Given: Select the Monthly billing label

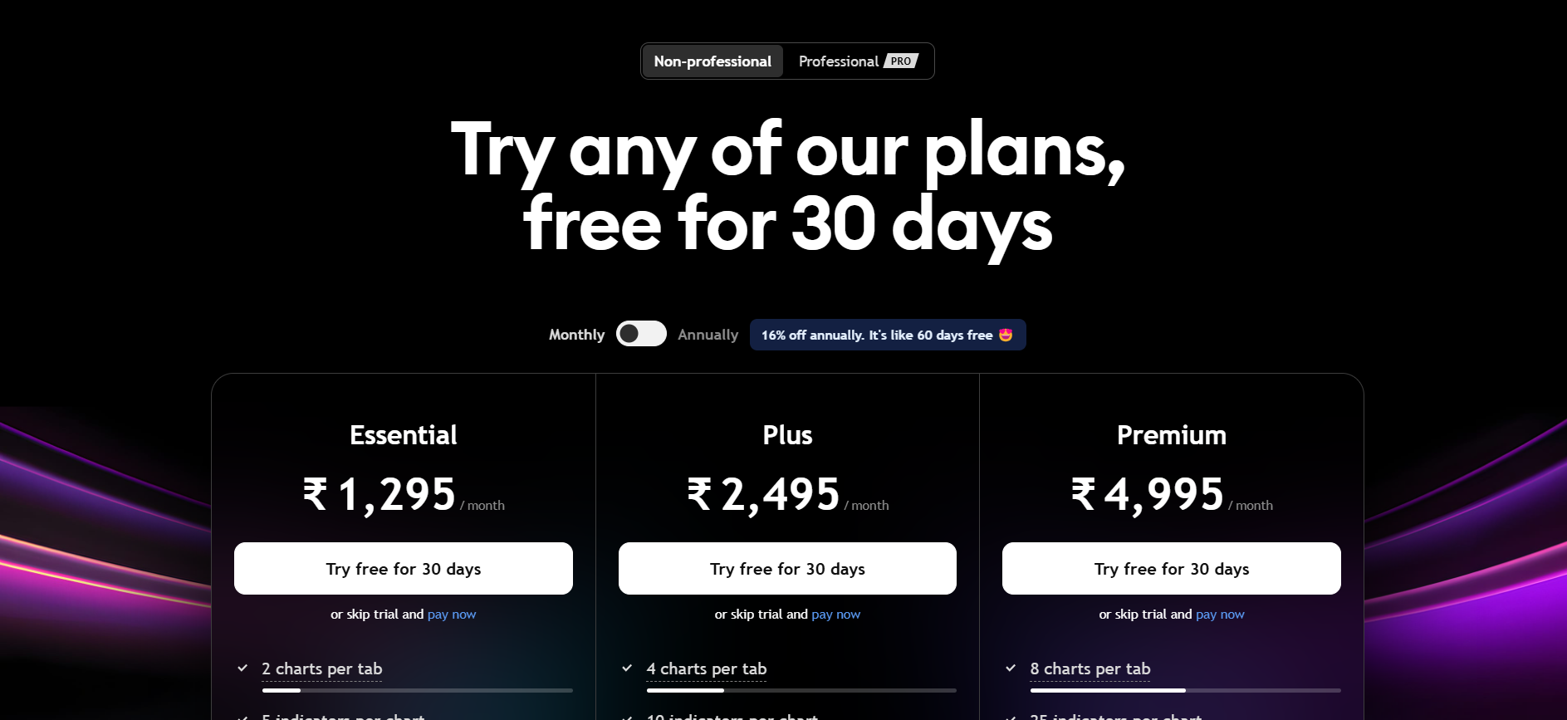Looking at the screenshot, I should click(576, 335).
